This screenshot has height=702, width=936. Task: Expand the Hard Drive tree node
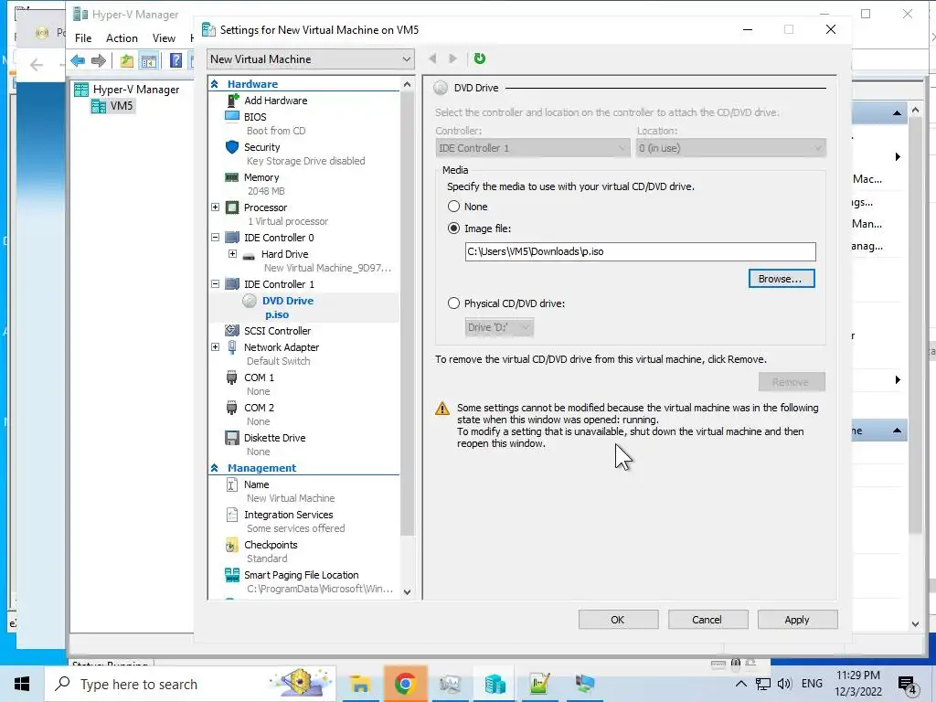[232, 254]
